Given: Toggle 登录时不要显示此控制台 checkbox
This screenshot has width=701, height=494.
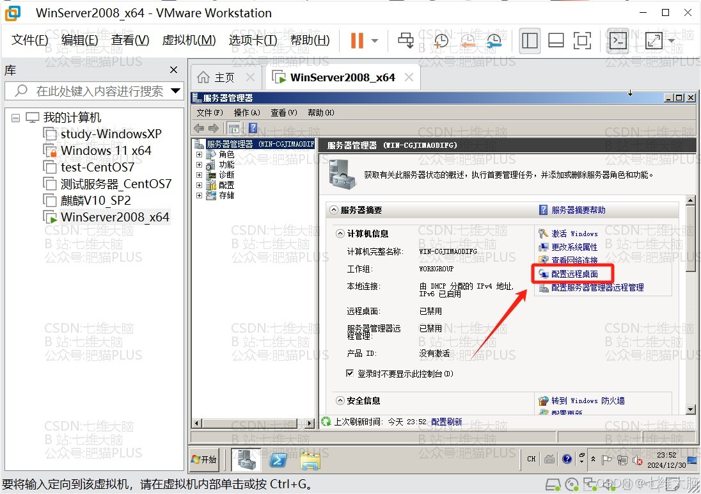Looking at the screenshot, I should click(x=350, y=373).
